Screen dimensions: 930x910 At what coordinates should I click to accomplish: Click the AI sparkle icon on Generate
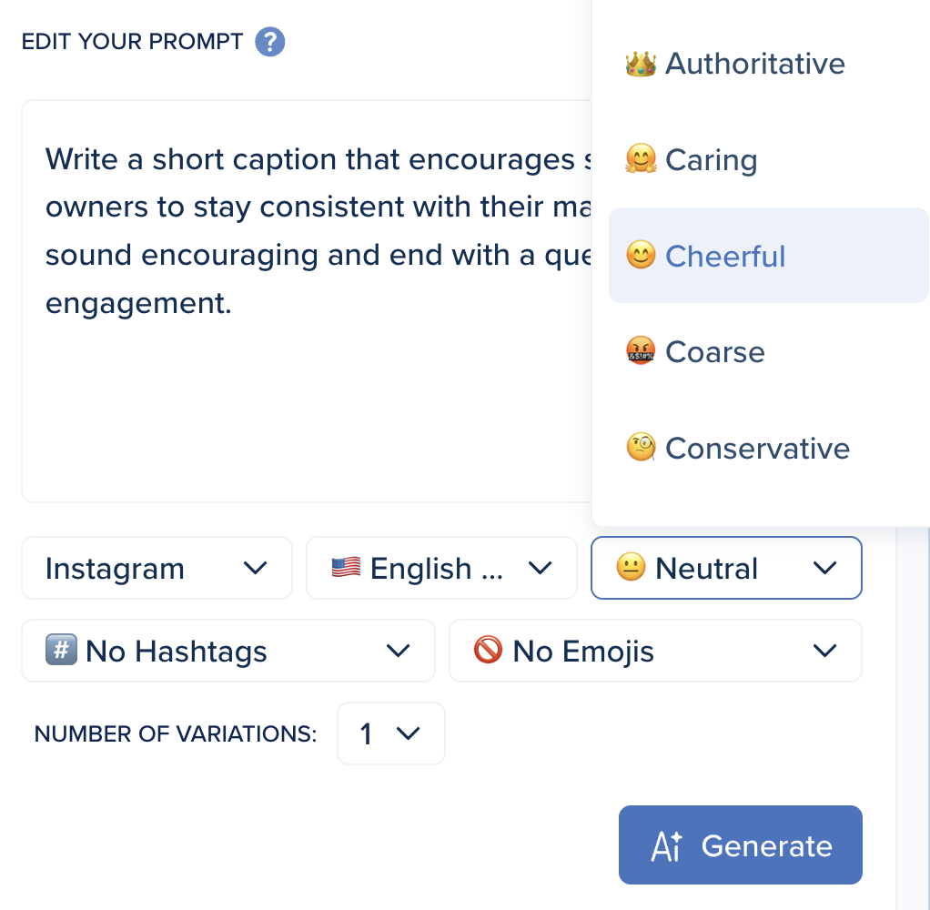(667, 846)
